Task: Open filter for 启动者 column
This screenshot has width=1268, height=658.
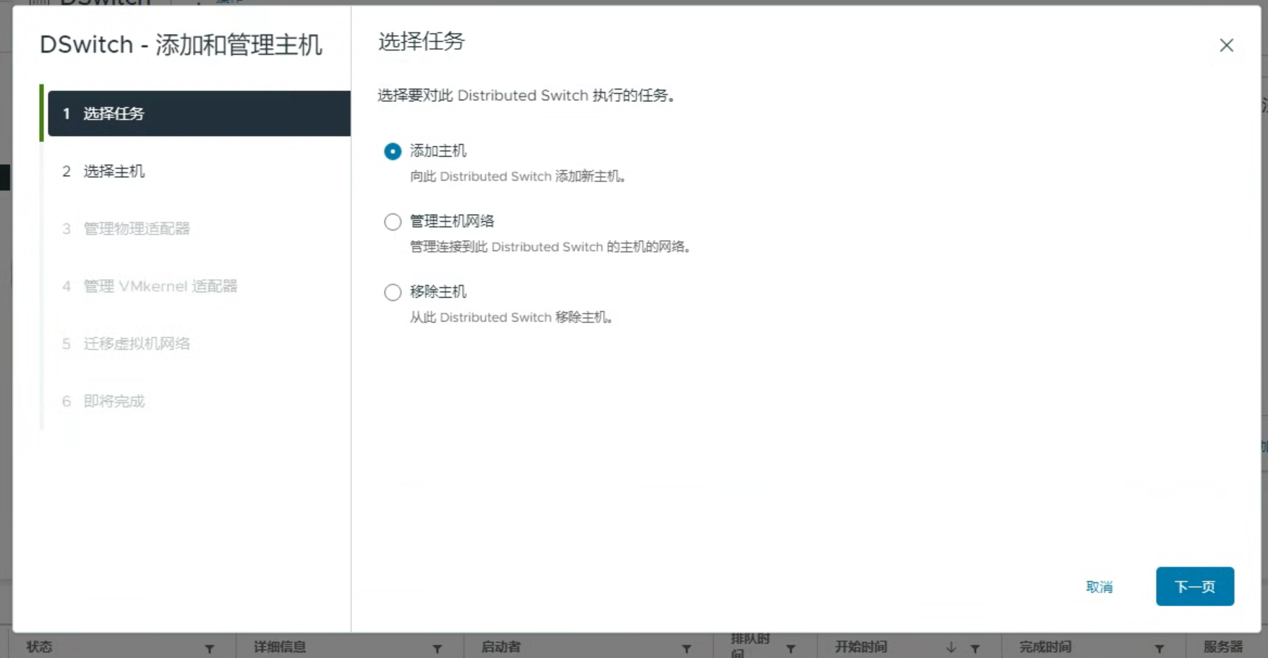Action: 687,649
